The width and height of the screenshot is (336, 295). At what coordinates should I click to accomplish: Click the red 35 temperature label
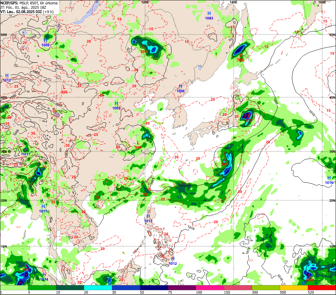coord(7,124)
